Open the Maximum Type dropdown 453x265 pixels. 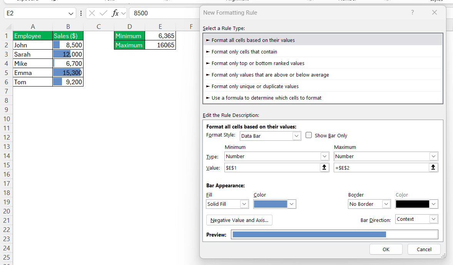433,156
